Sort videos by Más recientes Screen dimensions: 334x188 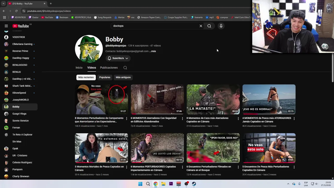click(86, 77)
